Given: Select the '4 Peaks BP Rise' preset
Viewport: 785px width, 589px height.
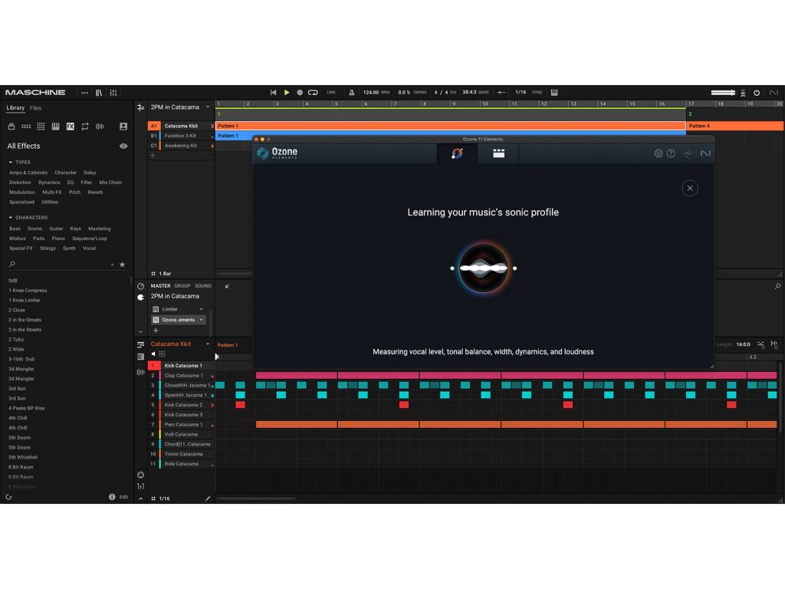Looking at the screenshot, I should pyautogui.click(x=27, y=408).
